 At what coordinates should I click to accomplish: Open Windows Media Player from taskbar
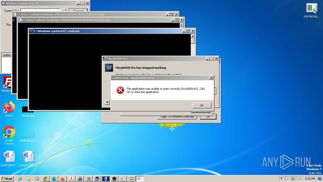[x=37, y=179]
